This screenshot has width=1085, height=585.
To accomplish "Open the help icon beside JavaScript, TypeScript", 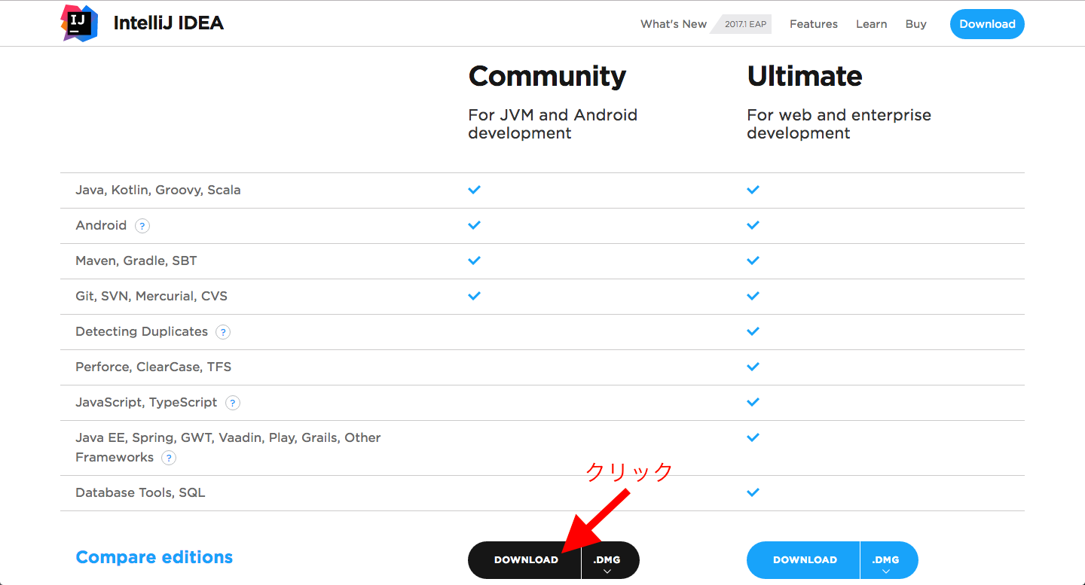I will coord(233,403).
